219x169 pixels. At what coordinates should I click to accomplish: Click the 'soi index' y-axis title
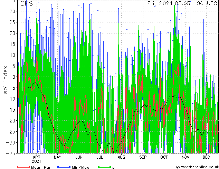click(x=6, y=79)
